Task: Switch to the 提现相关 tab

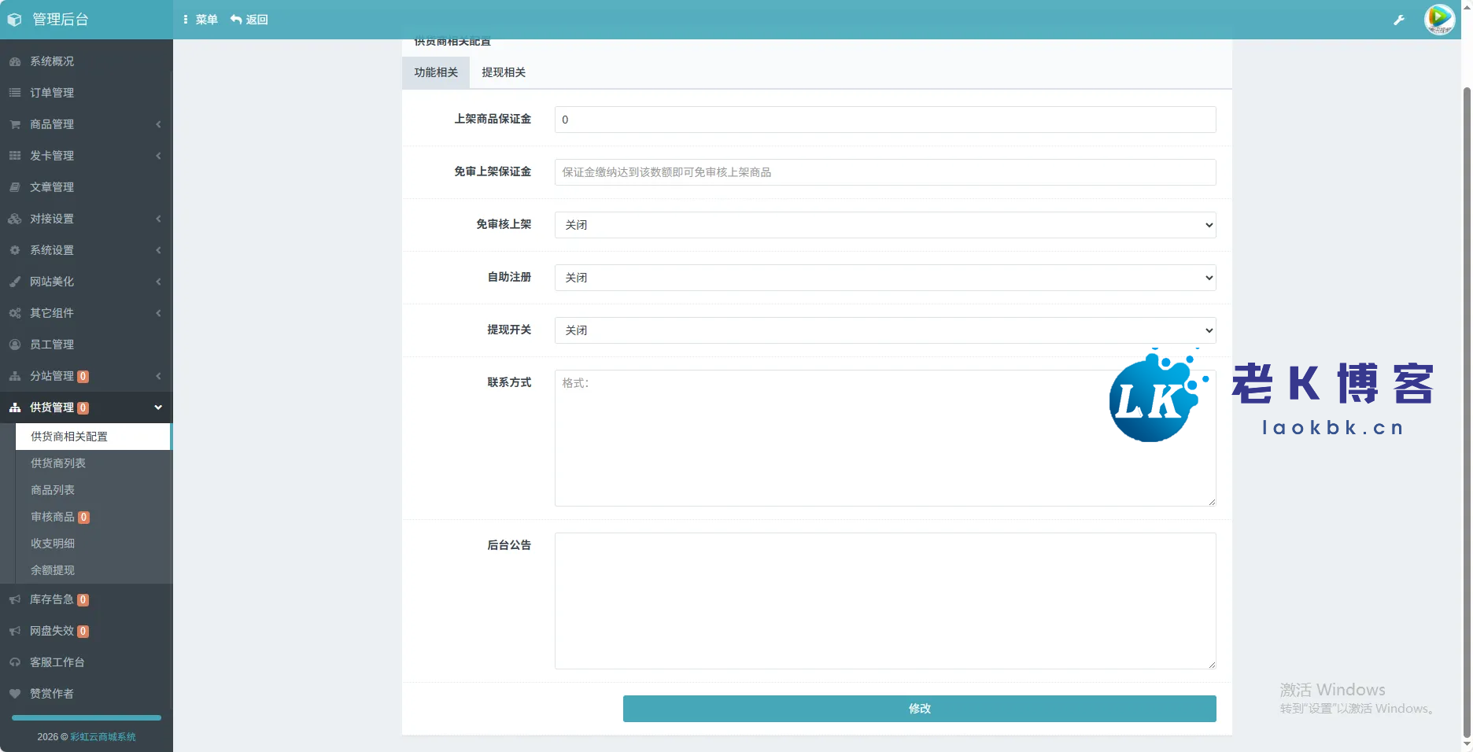Action: pos(503,72)
